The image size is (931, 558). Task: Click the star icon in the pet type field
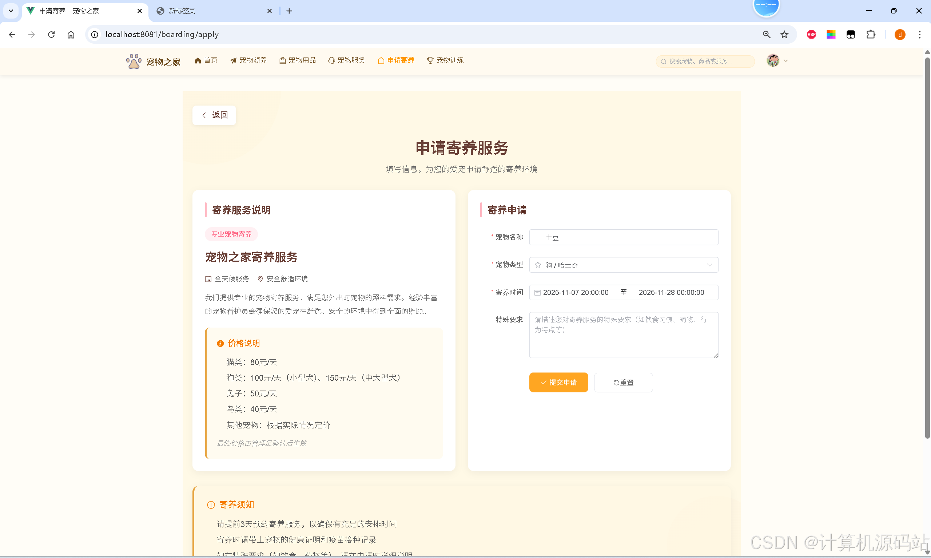[x=538, y=265]
